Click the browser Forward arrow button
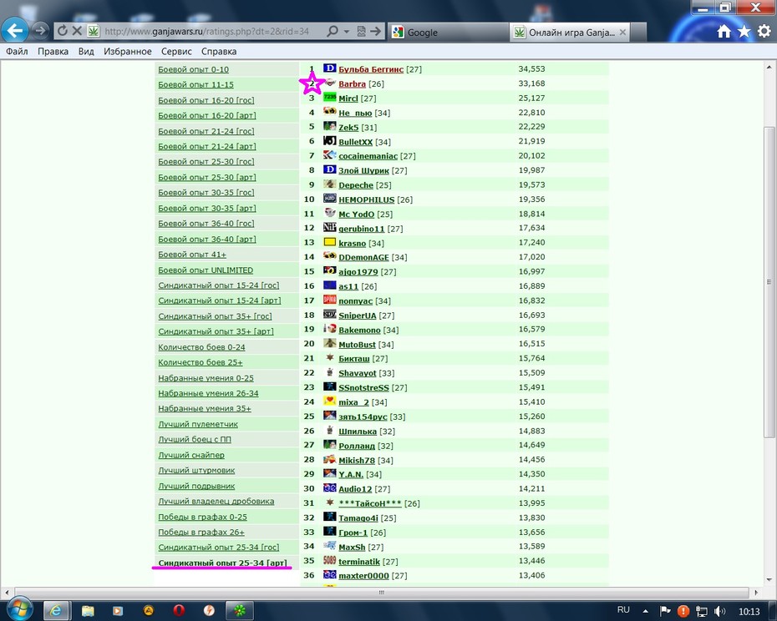777x621 pixels. tap(41, 31)
